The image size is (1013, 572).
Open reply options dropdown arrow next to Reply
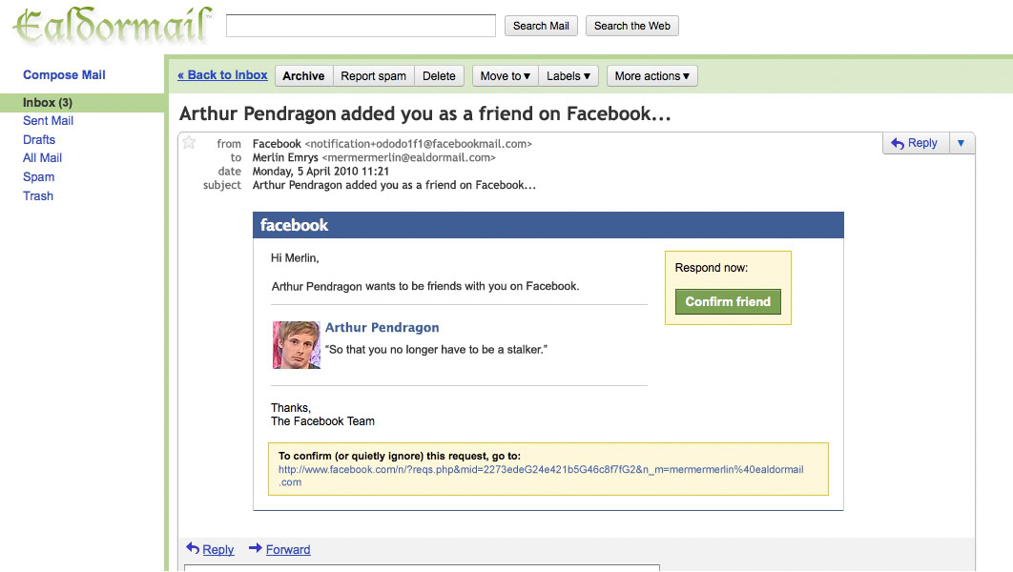961,143
